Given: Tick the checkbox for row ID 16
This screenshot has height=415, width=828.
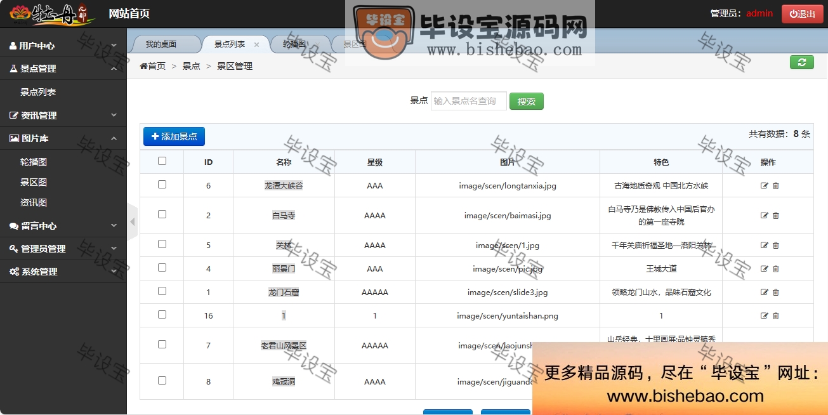Looking at the screenshot, I should point(162,315).
